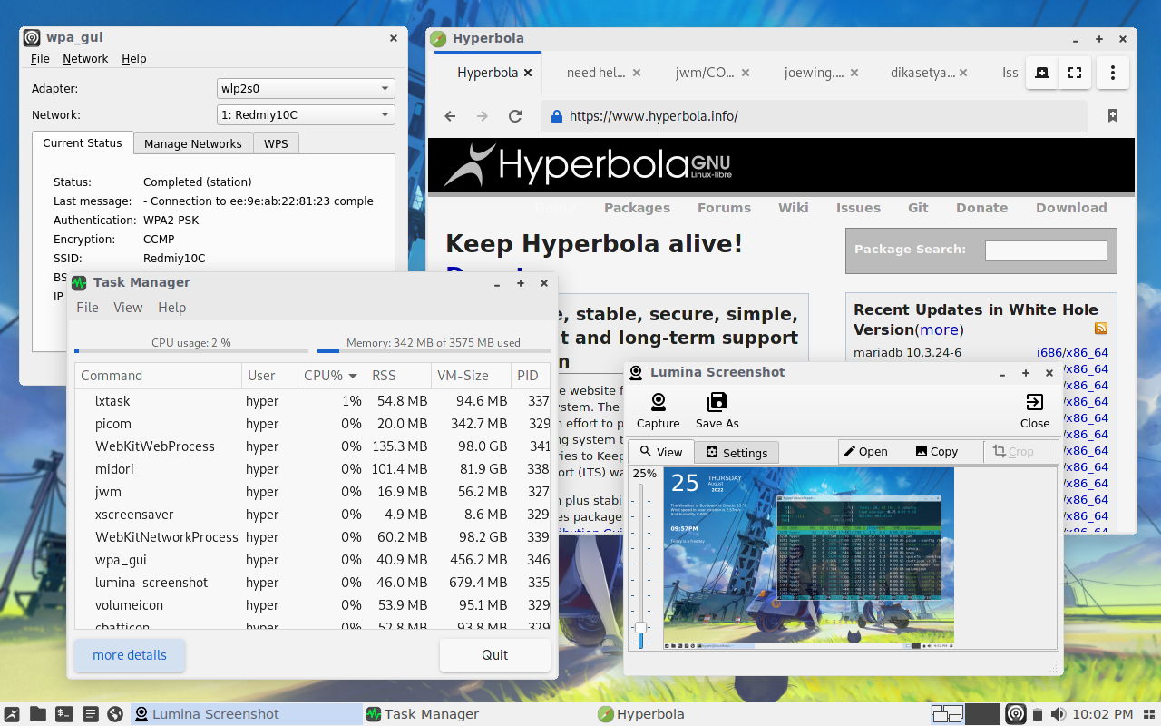Sort processes by the CPU% column
Image resolution: width=1161 pixels, height=726 pixels.
tap(331, 376)
